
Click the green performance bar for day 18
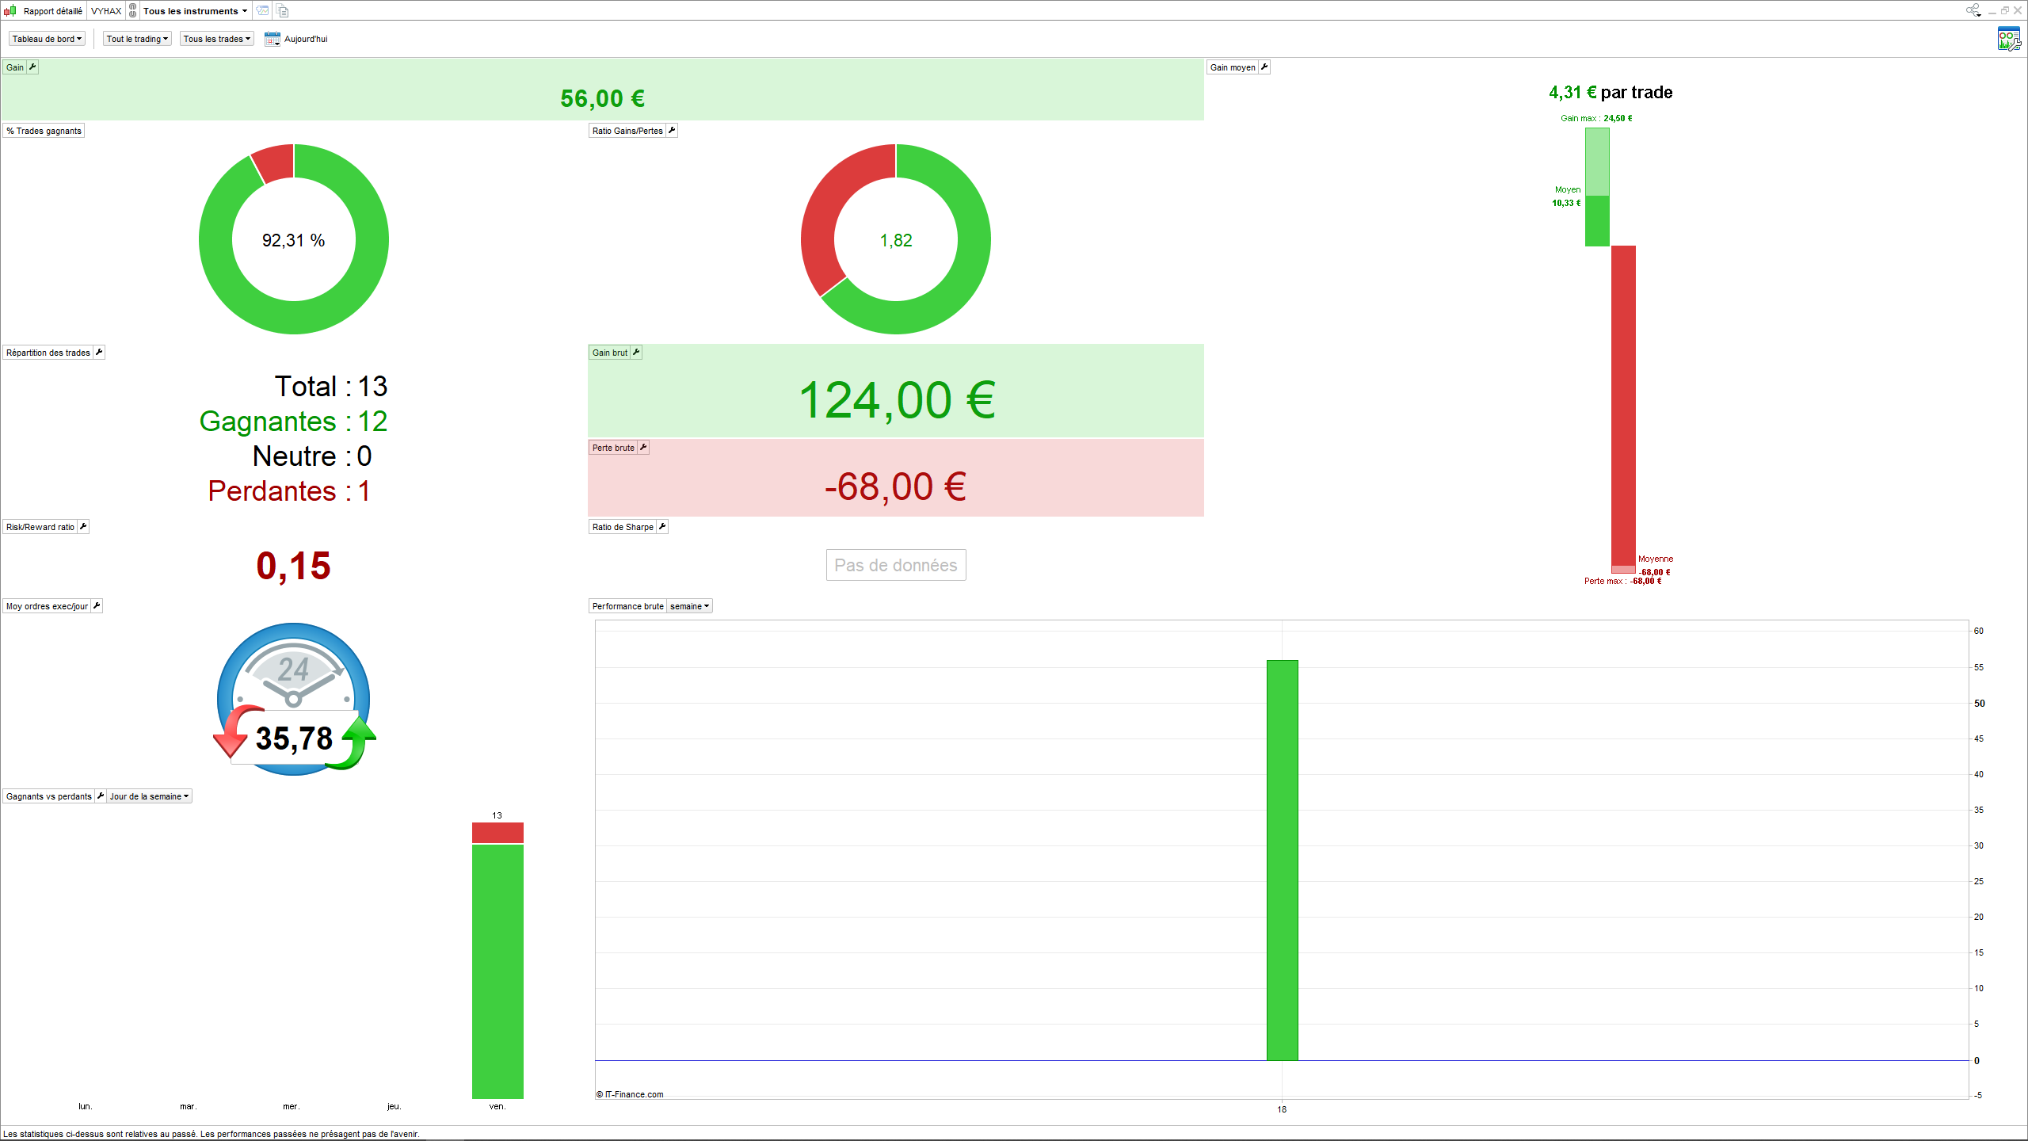(x=1282, y=860)
